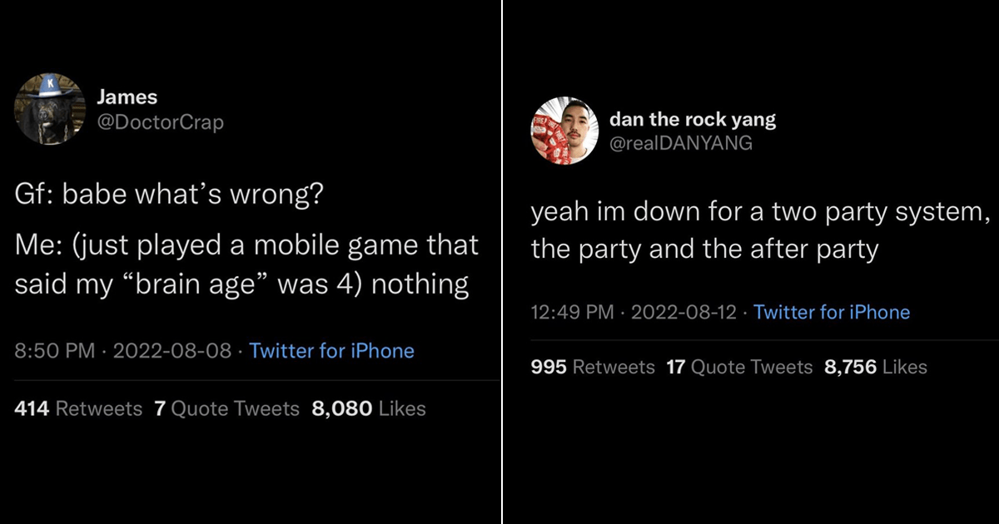The height and width of the screenshot is (524, 999).
Task: Click James's profile avatar picture
Action: coord(49,109)
